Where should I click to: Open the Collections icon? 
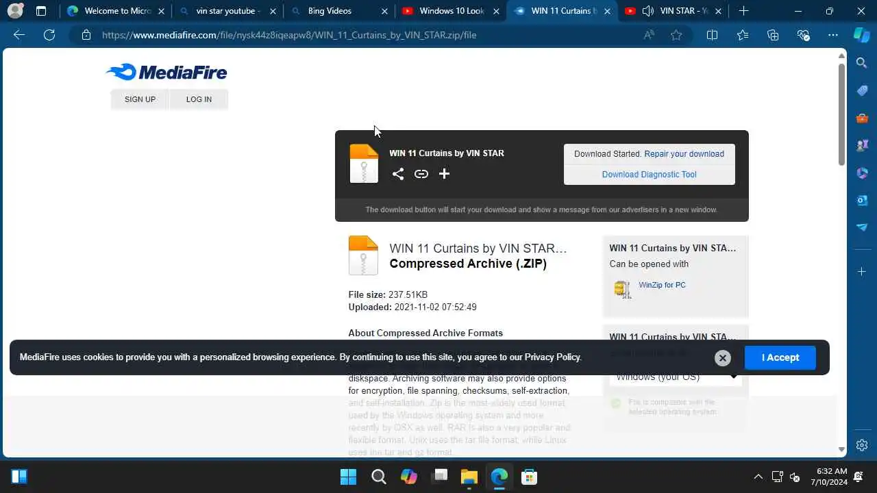click(x=773, y=35)
